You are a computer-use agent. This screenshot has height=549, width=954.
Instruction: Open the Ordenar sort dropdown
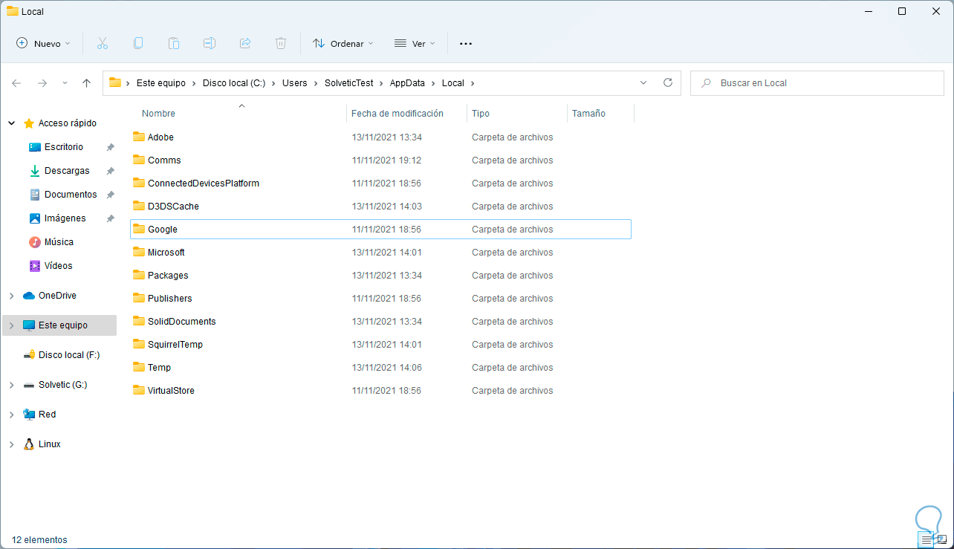click(x=343, y=44)
